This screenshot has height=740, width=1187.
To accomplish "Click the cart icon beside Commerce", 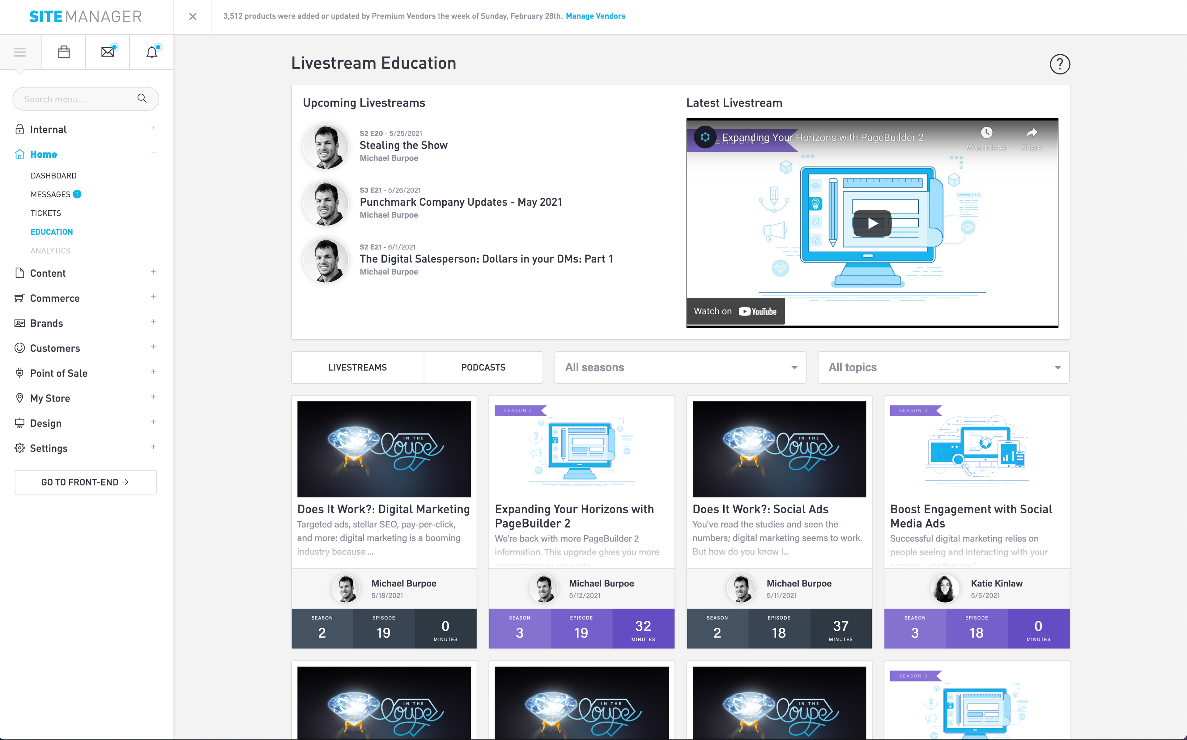I will click(x=19, y=298).
